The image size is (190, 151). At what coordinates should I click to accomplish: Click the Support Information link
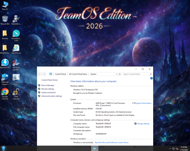pos(143,103)
